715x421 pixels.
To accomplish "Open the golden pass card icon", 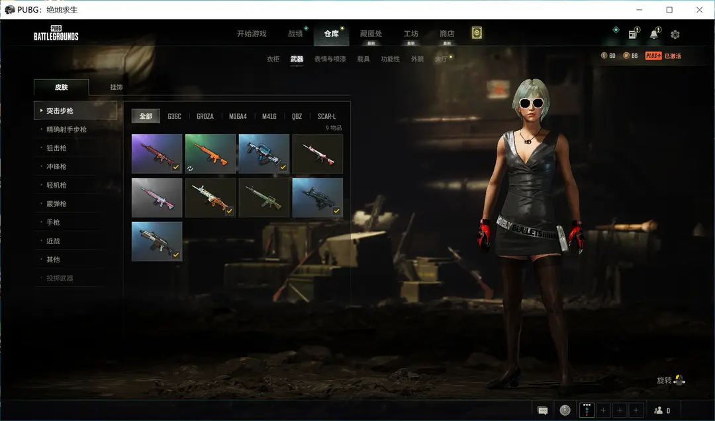I will coord(477,33).
